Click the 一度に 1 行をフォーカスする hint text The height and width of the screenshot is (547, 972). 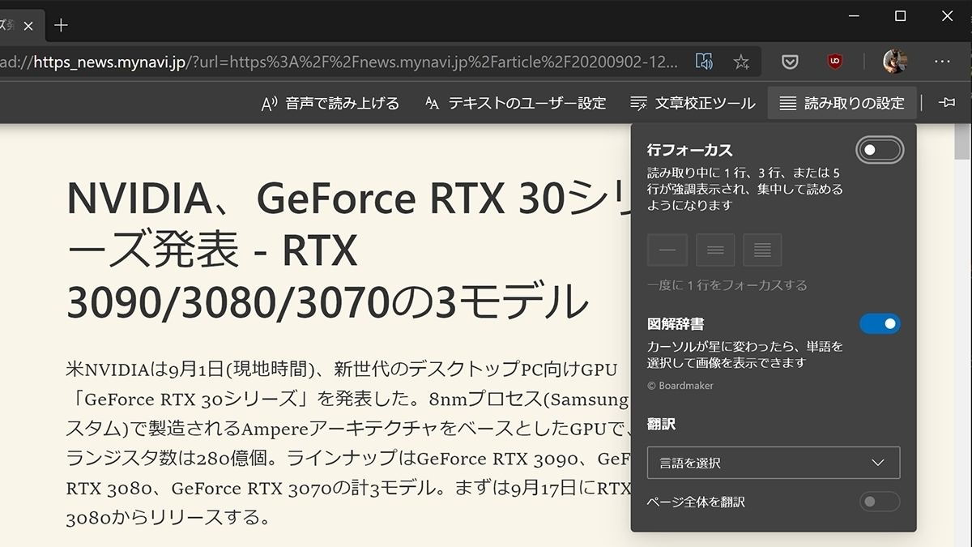[x=727, y=285]
